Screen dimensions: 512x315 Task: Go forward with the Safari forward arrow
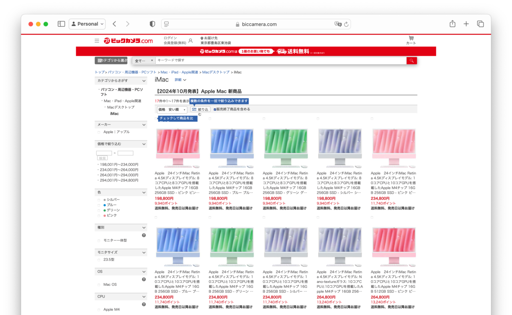[x=128, y=24]
